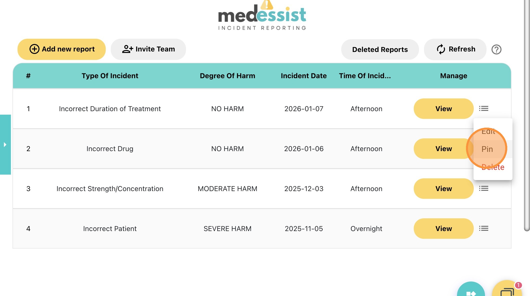Expand the left side panel arrow
This screenshot has width=530, height=296.
[5, 145]
